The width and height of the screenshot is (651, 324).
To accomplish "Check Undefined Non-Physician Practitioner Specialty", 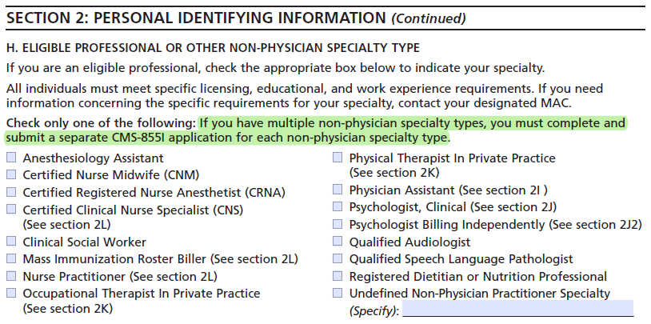I will 338,294.
